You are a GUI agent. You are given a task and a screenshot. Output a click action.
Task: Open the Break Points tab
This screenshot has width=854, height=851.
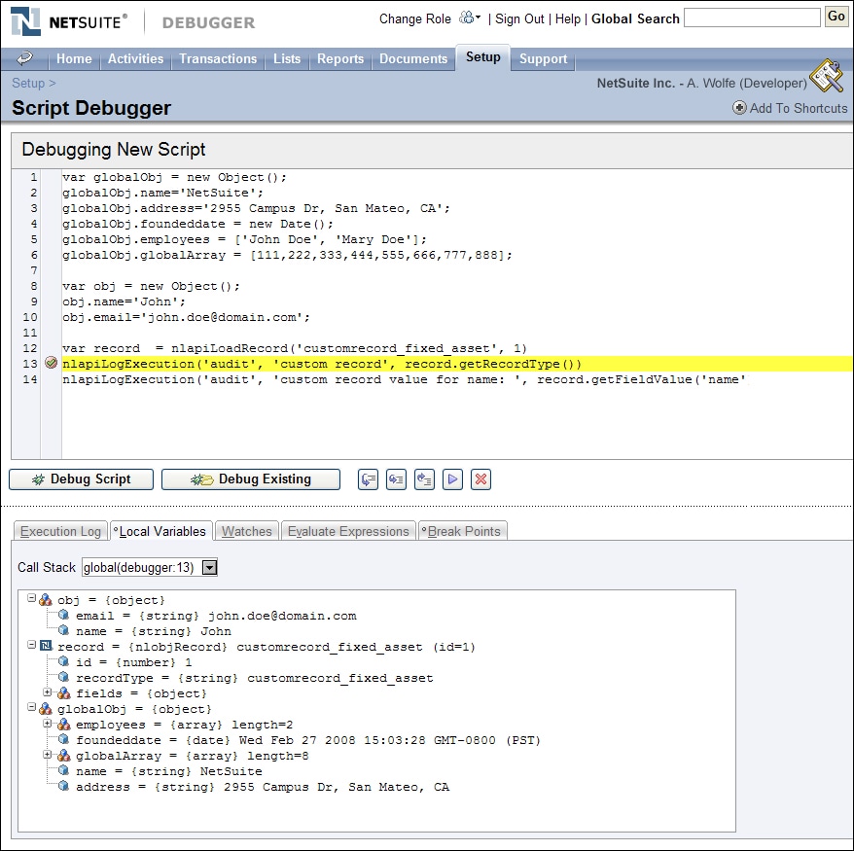pos(463,531)
